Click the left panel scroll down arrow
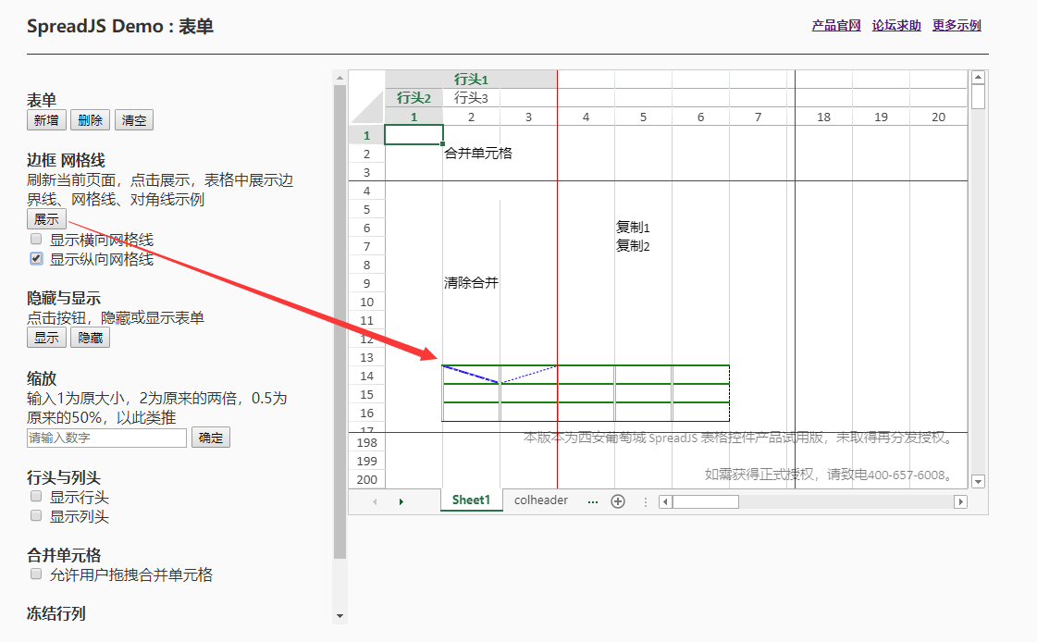This screenshot has width=1037, height=642. tap(339, 616)
